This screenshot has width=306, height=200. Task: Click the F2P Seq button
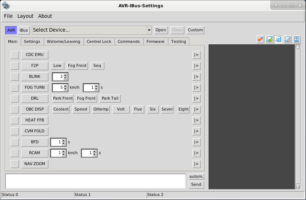click(x=97, y=66)
